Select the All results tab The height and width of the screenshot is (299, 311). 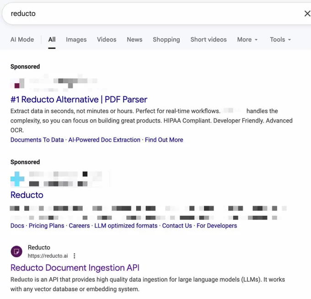click(x=52, y=39)
